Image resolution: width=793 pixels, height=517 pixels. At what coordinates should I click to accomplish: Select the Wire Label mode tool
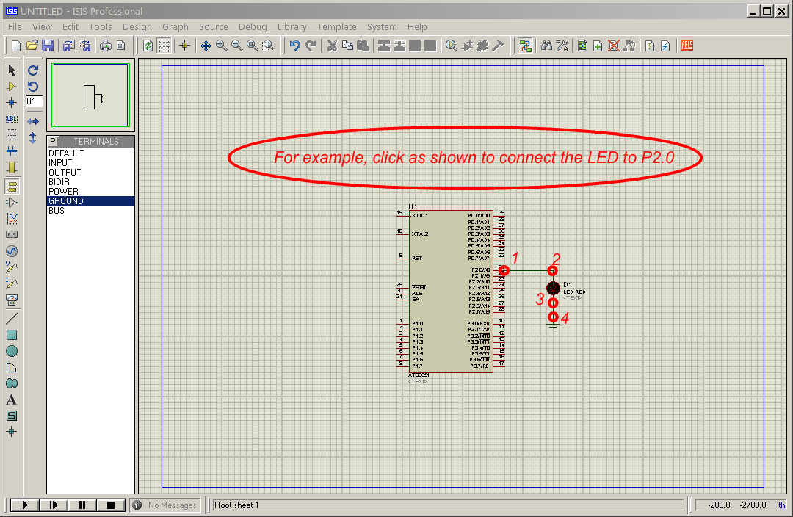11,118
